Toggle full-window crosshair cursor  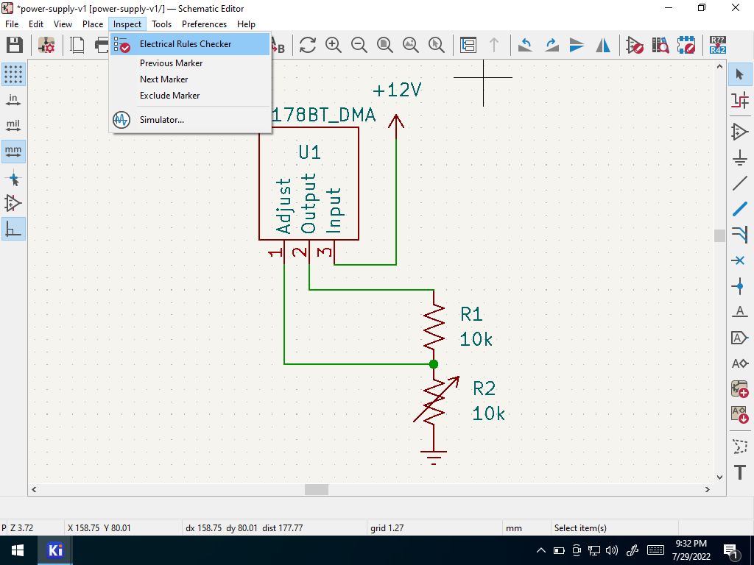point(13,178)
